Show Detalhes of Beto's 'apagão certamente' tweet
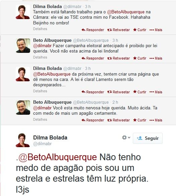The width and height of the screenshot is (176, 196). pos(40,119)
